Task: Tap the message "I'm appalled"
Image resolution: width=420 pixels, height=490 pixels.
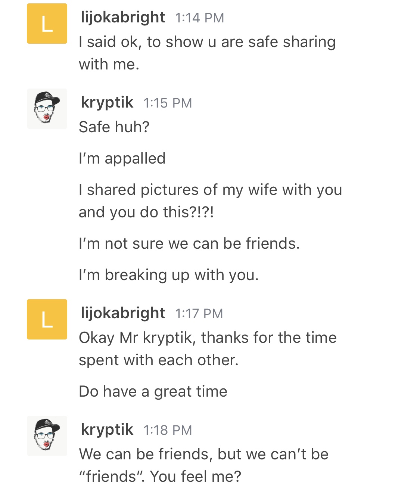Action: click(122, 159)
